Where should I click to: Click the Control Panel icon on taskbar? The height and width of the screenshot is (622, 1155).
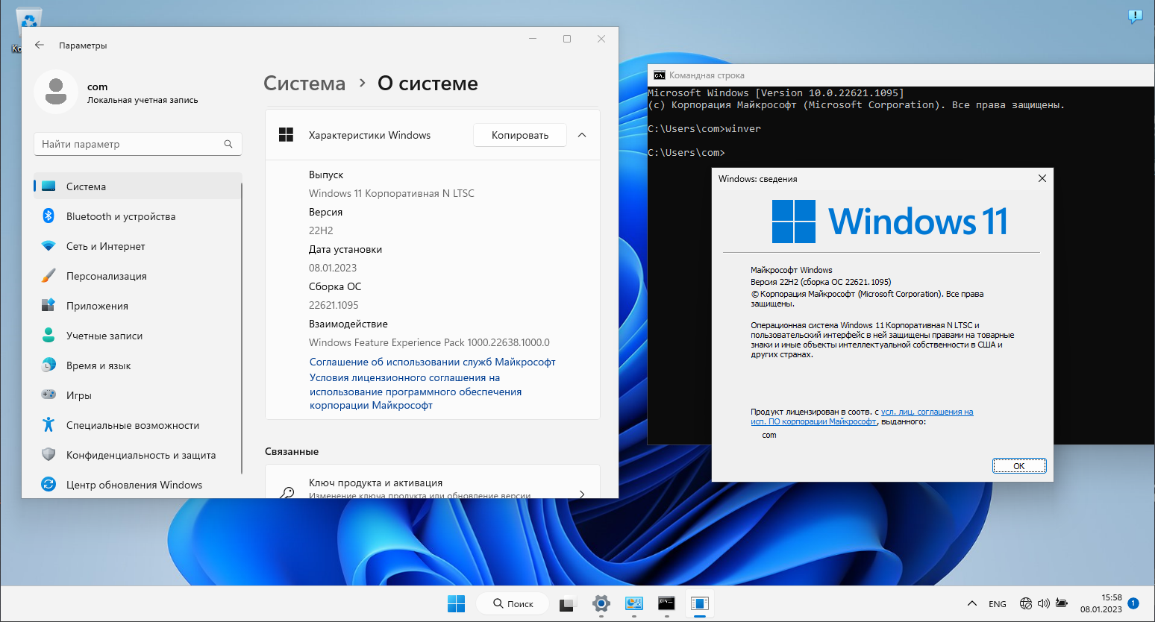[x=634, y=603]
